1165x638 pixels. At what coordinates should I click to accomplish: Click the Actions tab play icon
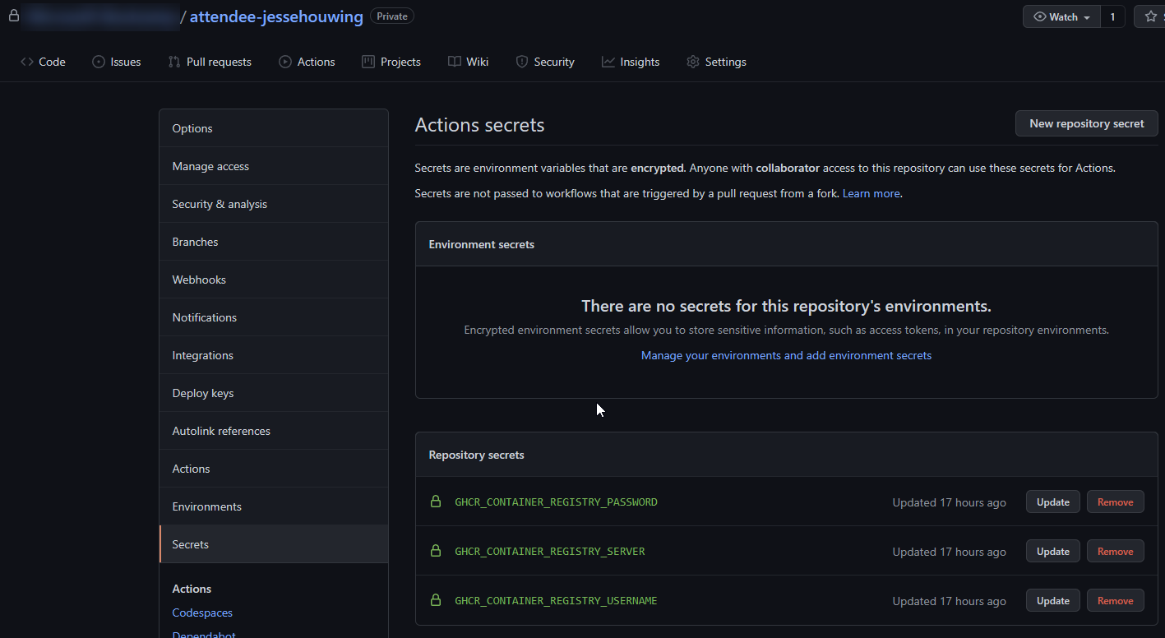pos(285,62)
